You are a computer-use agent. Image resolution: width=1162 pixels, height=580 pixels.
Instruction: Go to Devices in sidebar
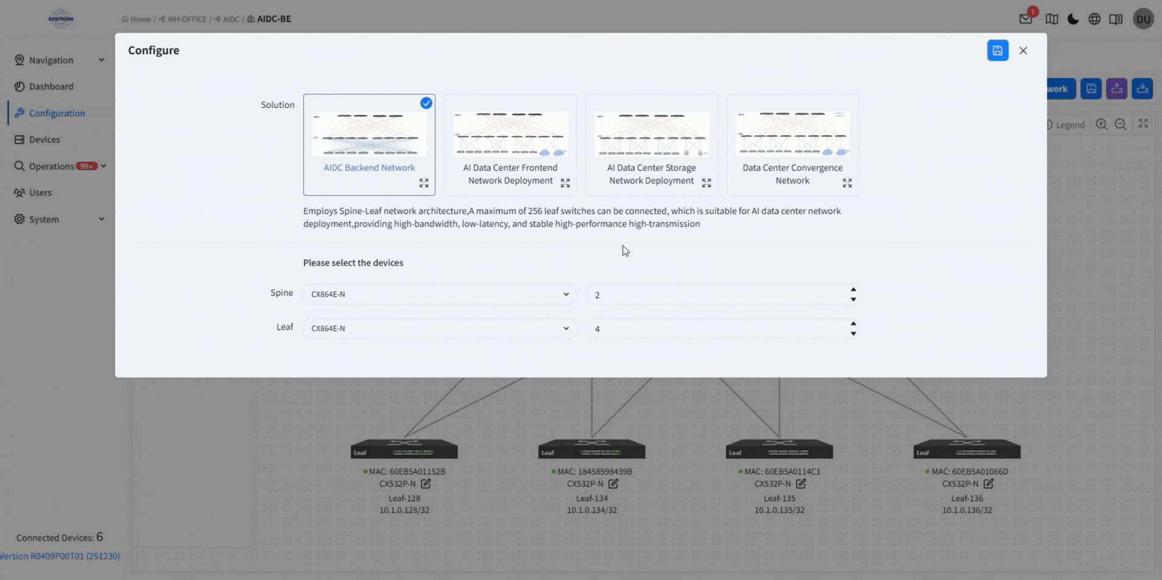(x=44, y=140)
